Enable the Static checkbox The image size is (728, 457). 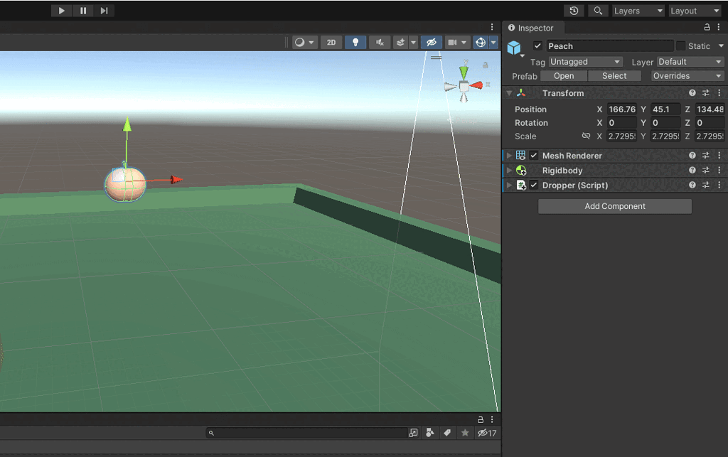coord(680,46)
